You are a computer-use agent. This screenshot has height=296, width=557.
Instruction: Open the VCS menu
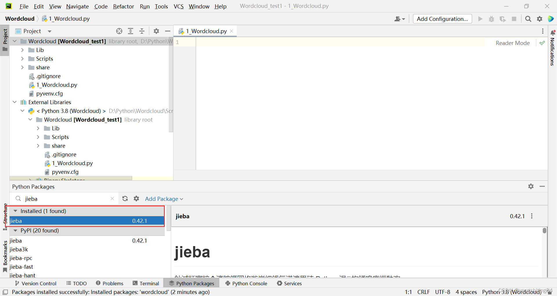click(x=179, y=6)
